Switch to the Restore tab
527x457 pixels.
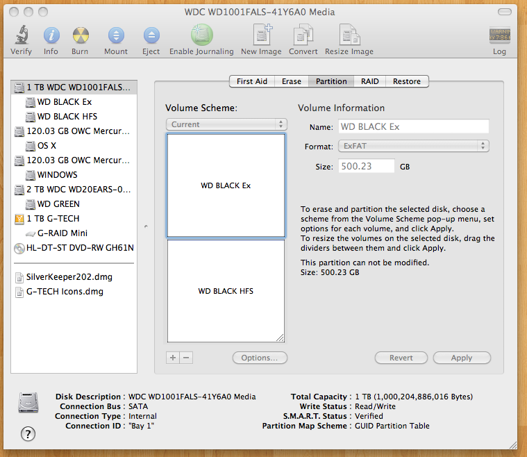coord(407,81)
